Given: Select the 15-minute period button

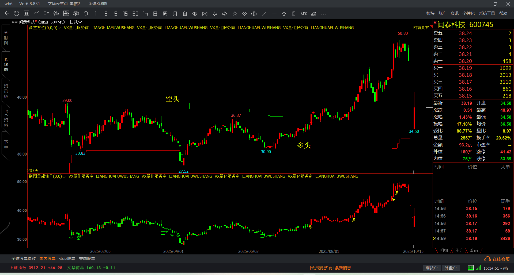Looking at the screenshot, I should [x=126, y=14].
